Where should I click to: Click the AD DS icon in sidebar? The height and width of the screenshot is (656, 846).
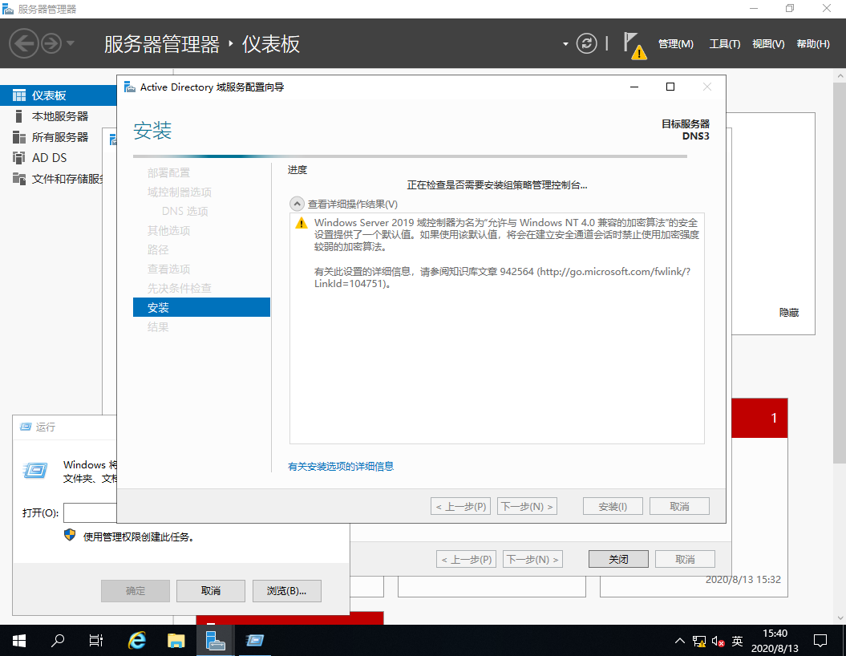click(x=19, y=157)
